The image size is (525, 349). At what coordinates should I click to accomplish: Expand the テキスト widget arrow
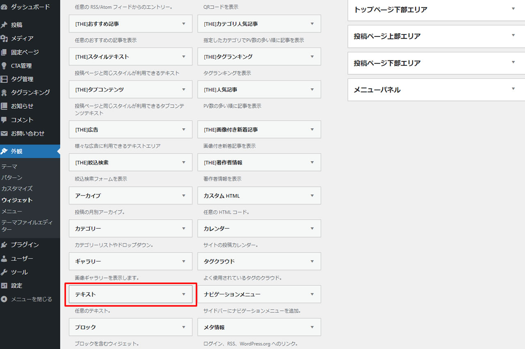click(x=184, y=294)
